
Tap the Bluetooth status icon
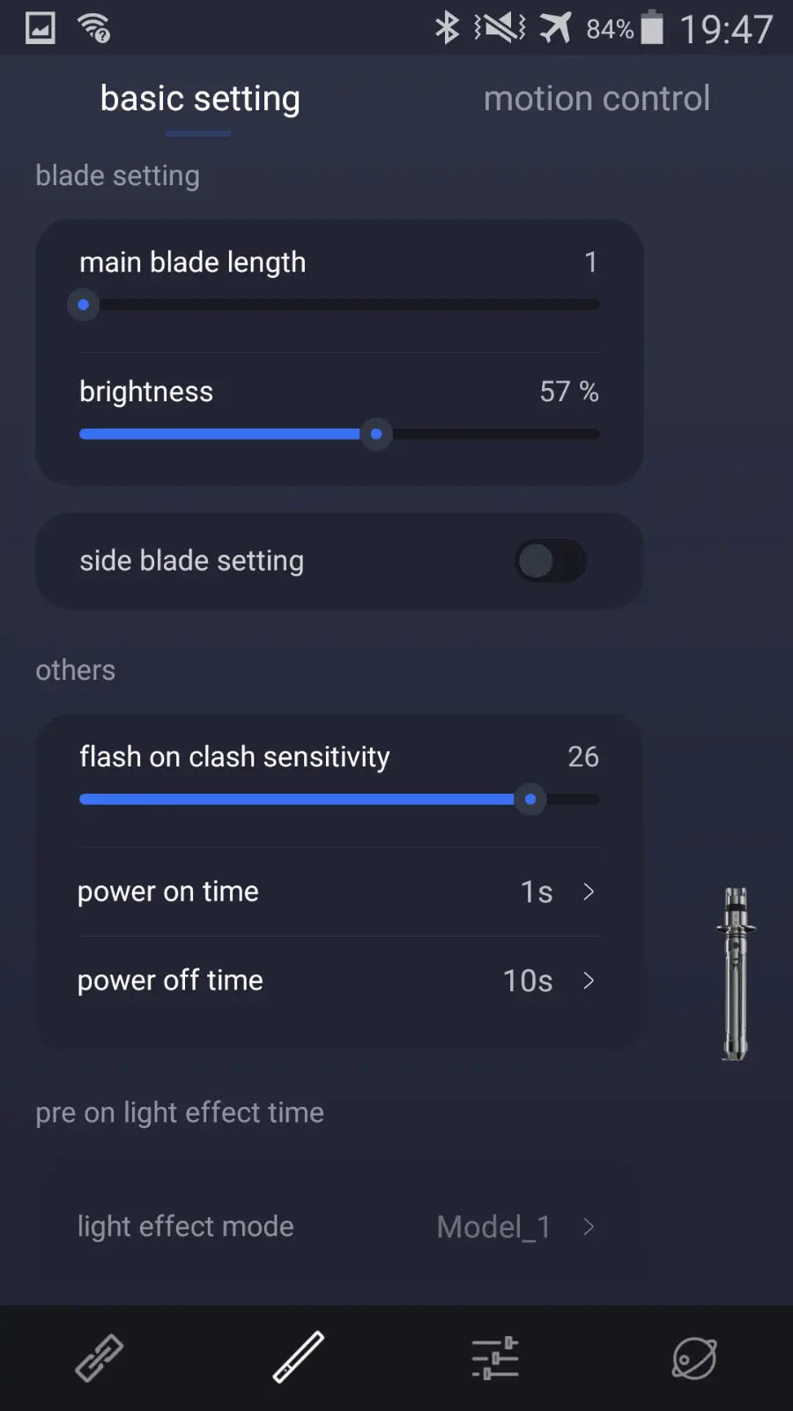(446, 27)
